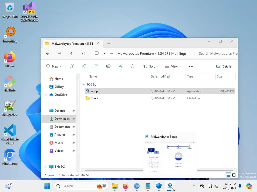Select the Git Bash desktop shortcut
Image resolution: width=257 pixels, height=192 pixels.
click(x=10, y=83)
